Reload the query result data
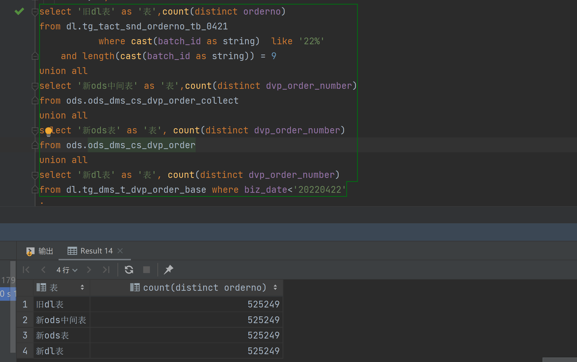Image resolution: width=577 pixels, height=362 pixels. 129,270
